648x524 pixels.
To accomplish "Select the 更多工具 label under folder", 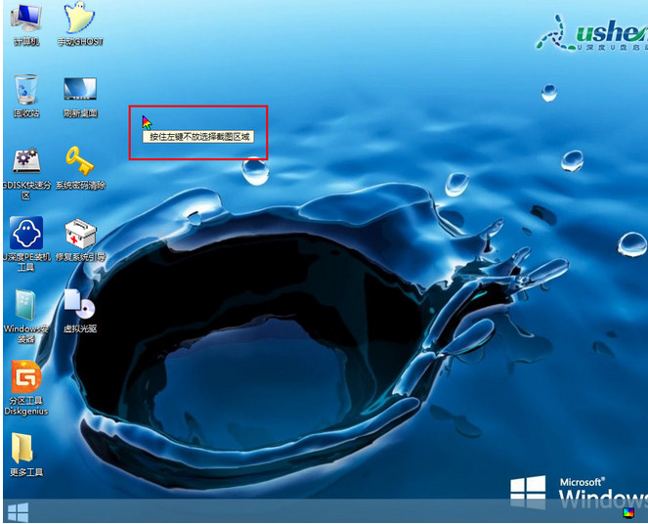I will (26, 472).
